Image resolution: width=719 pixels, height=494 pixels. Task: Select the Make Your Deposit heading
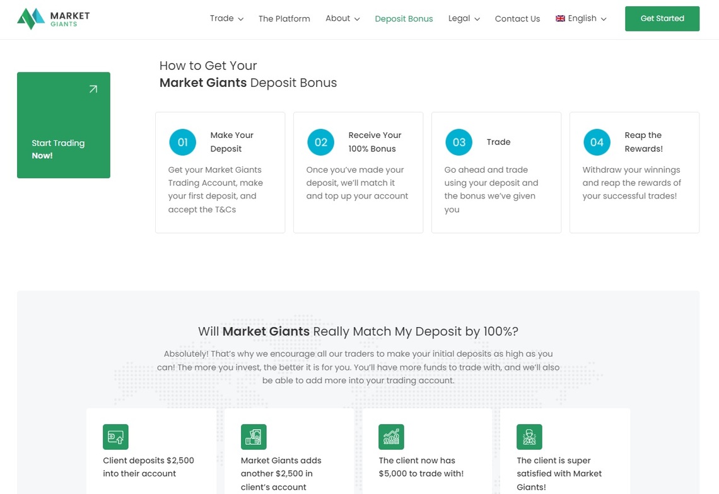click(x=231, y=142)
